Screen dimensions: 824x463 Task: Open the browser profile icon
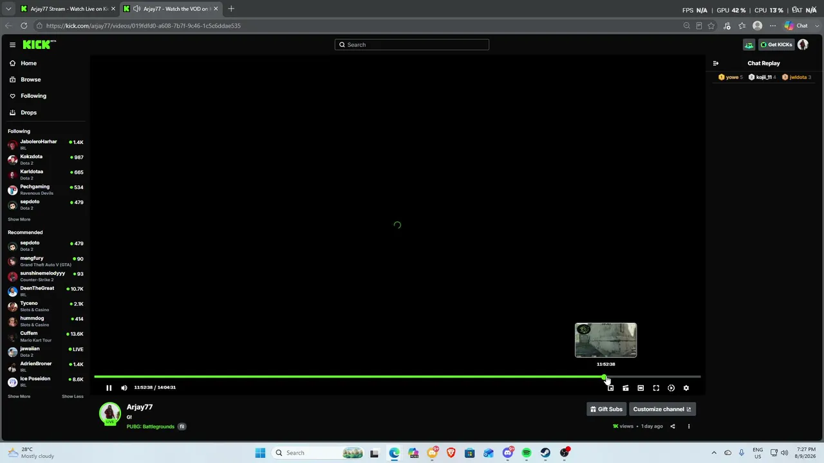pyautogui.click(x=758, y=26)
